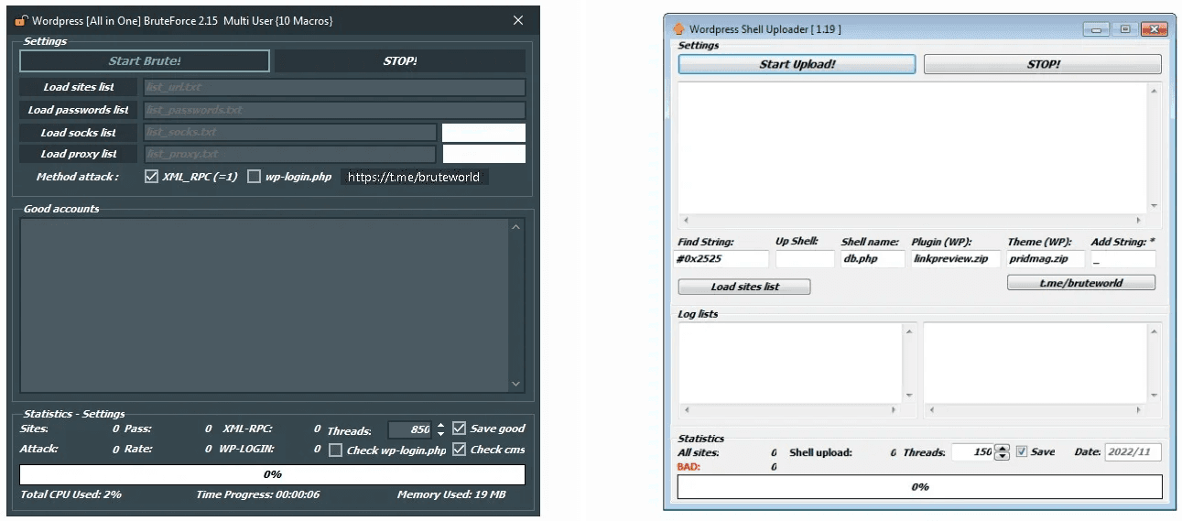Screen dimensions: 1182x521
Task: Click the 'Memory Used: 19 MB' status text
Action: point(451,494)
